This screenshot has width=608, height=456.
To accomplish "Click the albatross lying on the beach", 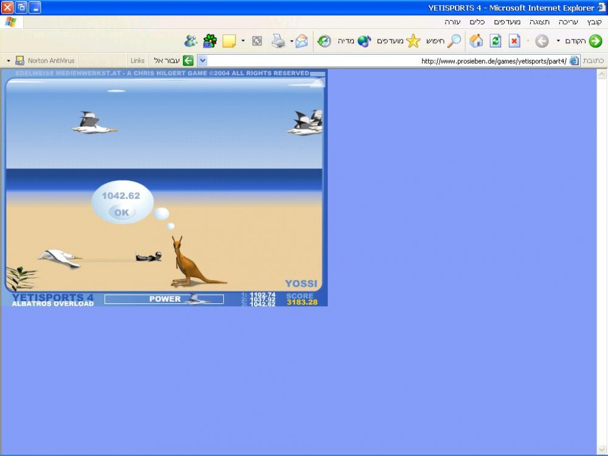I will pos(60,258).
